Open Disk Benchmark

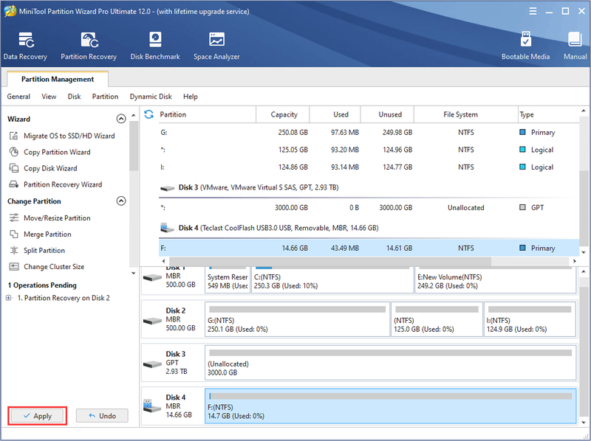(x=155, y=46)
